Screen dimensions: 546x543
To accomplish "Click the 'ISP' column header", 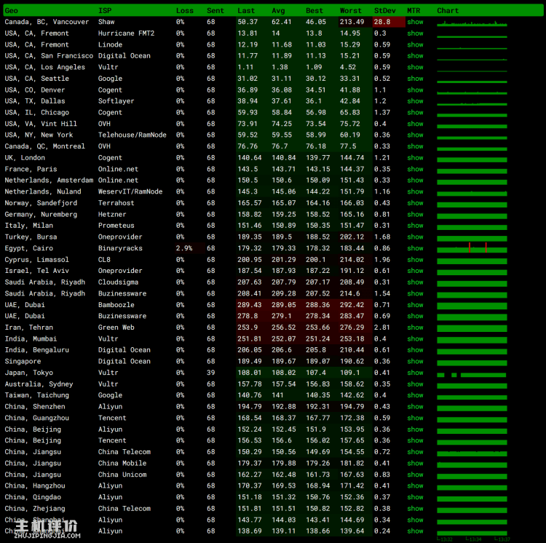I will click(105, 11).
